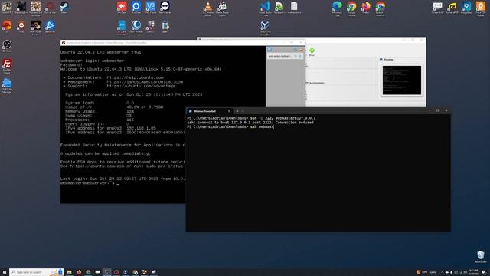Open the Recycle Bin
The width and height of the screenshot is (490, 276).
click(x=481, y=257)
